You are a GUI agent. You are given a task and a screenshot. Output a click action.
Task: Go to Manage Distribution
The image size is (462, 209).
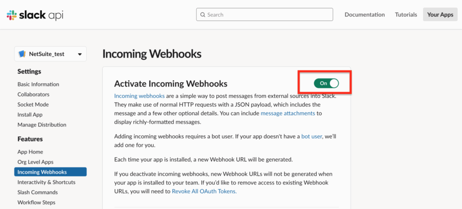42,125
